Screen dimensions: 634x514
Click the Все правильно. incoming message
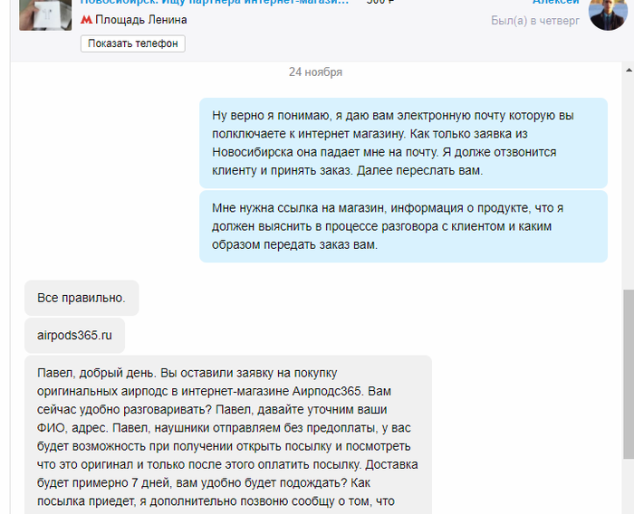pyautogui.click(x=82, y=298)
